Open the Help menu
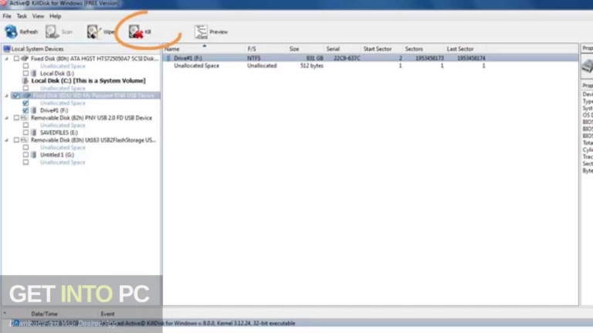The height and width of the screenshot is (333, 593). tap(56, 16)
